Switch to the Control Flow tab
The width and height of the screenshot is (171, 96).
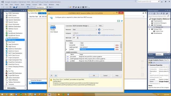click(33, 13)
